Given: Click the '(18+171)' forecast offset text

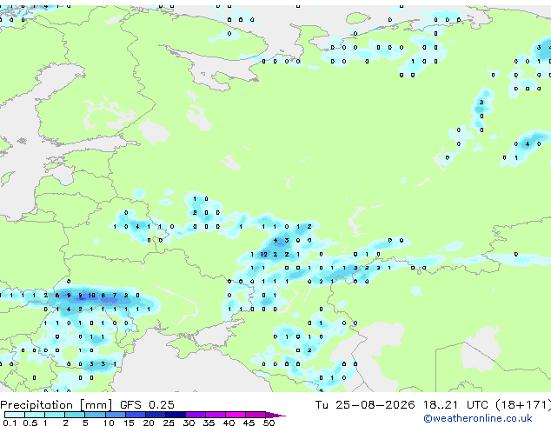Looking at the screenshot, I should (523, 405).
